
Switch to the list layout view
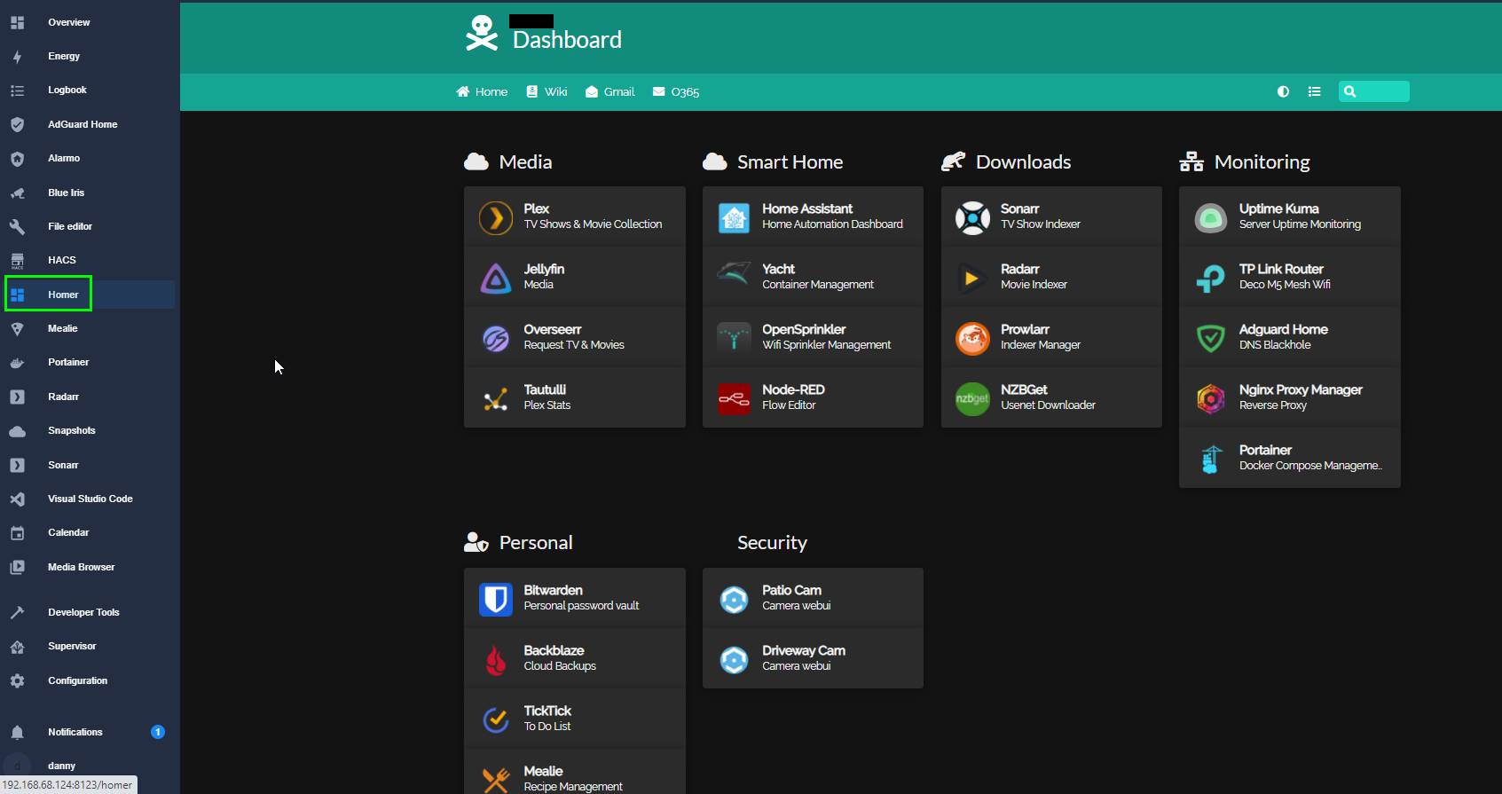pos(1315,91)
